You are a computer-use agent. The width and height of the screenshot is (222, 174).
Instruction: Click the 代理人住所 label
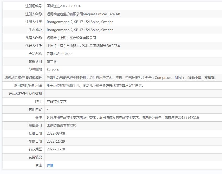point(34,46)
